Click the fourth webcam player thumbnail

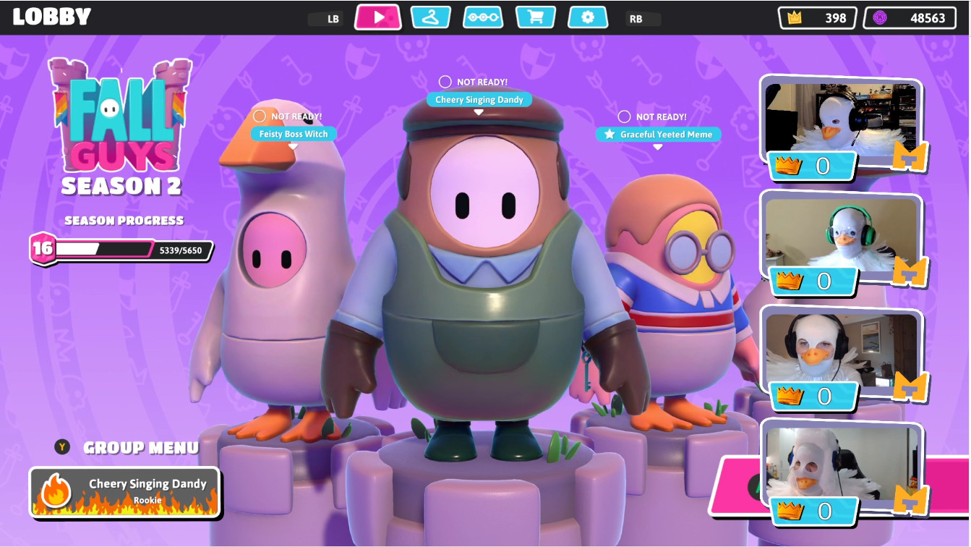coord(840,463)
